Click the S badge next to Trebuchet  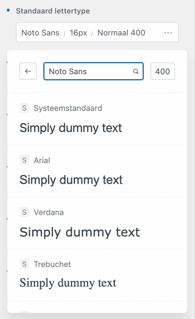(24, 264)
